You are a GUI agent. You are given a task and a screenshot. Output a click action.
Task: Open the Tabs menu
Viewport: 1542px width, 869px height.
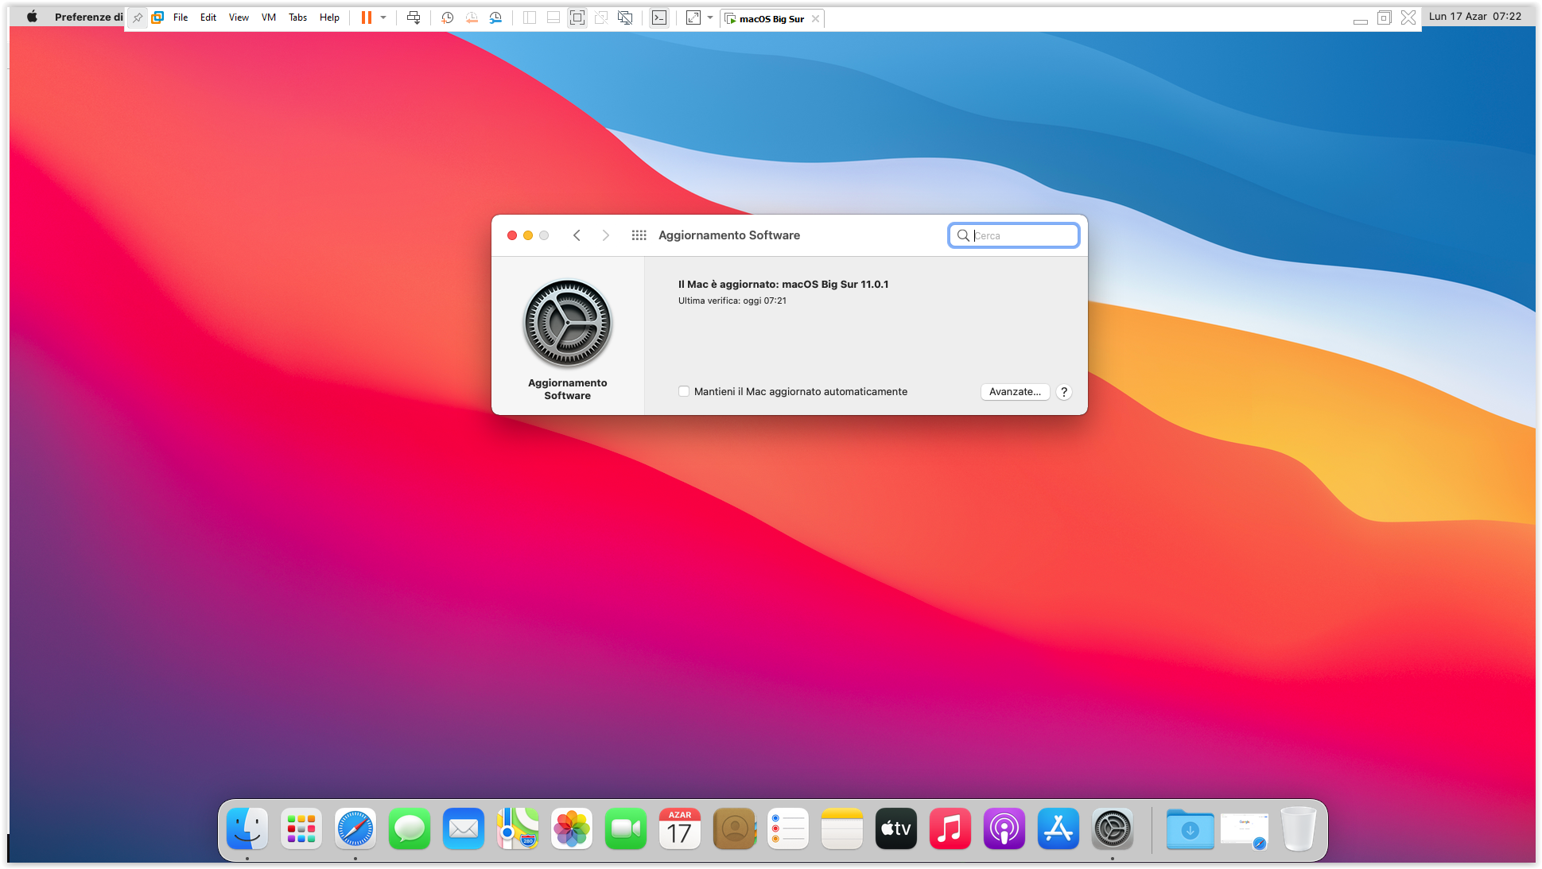[297, 17]
